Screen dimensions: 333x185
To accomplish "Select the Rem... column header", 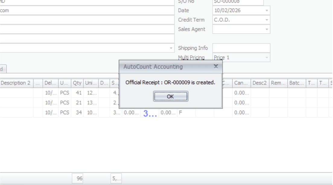I will click(278, 83).
